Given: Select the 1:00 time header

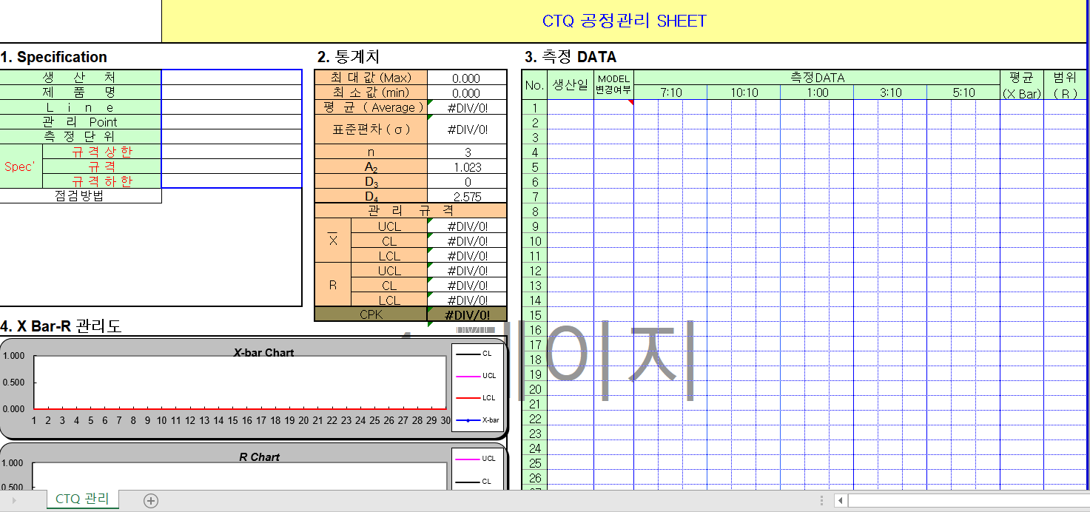Looking at the screenshot, I should click(817, 92).
